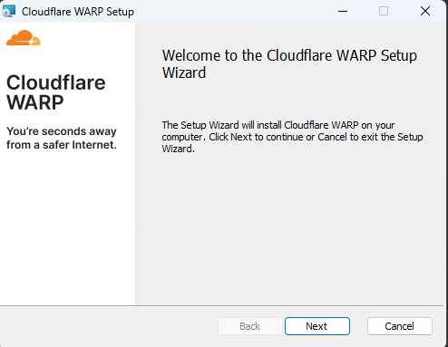The image size is (448, 347).
Task: Click the empty gray area below description text
Action: (x=290, y=229)
